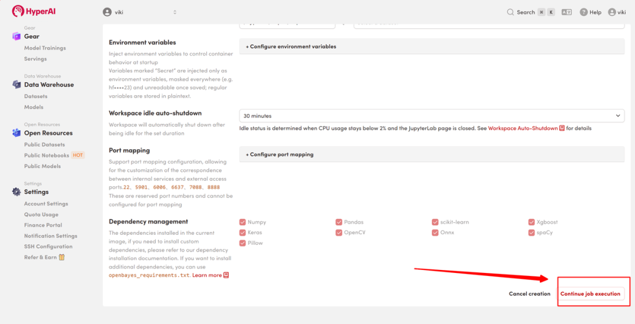Open the viki workspace switcher arrows
Image resolution: width=635 pixels, height=324 pixels.
[175, 12]
